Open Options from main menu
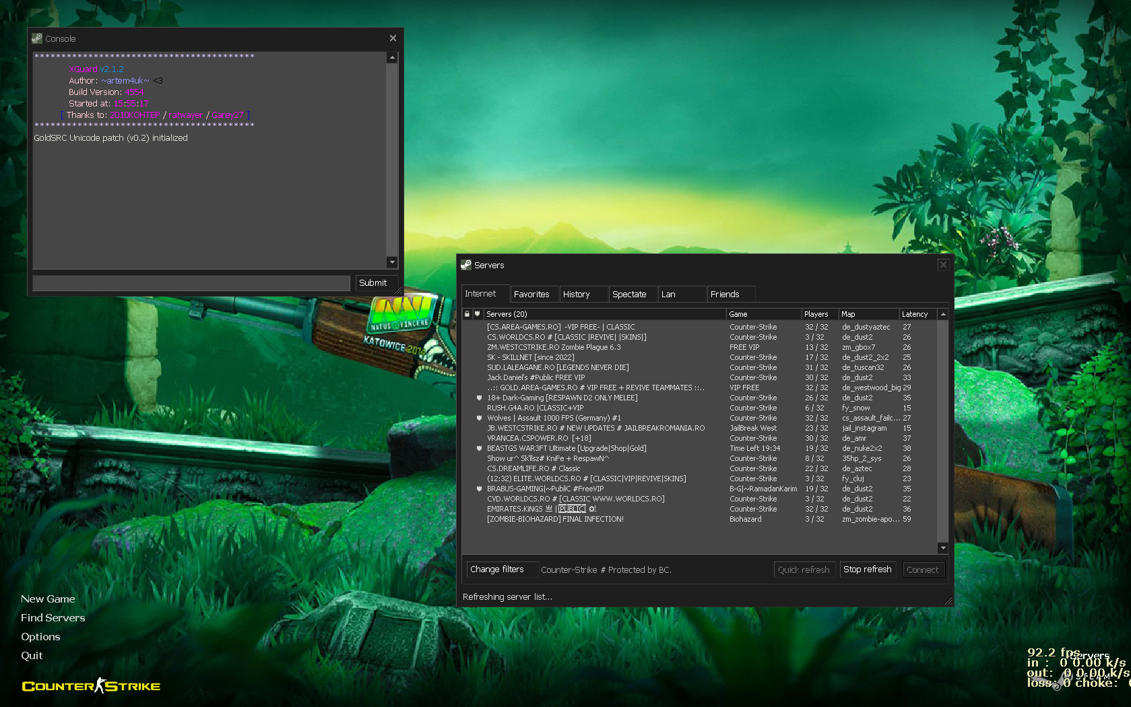 (x=40, y=636)
